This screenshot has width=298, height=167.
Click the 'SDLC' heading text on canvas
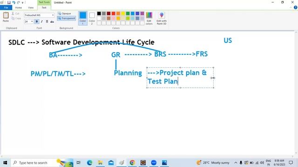tap(17, 42)
